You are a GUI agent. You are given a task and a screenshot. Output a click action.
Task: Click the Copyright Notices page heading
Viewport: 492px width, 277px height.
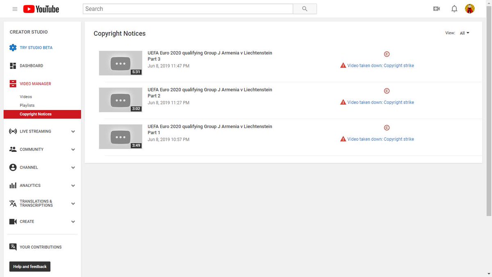point(119,34)
